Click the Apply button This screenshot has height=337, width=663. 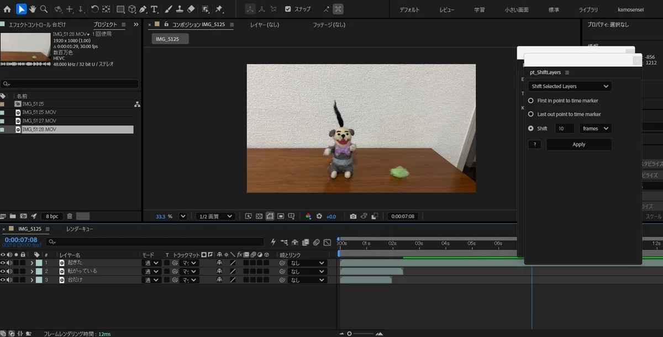point(579,144)
